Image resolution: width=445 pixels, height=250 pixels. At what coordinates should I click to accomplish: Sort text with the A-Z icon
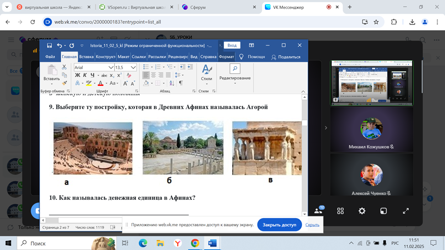pos(172,83)
